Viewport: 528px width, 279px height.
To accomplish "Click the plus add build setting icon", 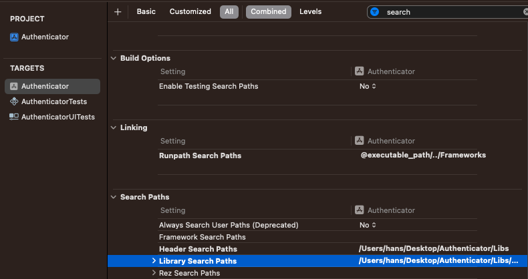I will click(118, 12).
